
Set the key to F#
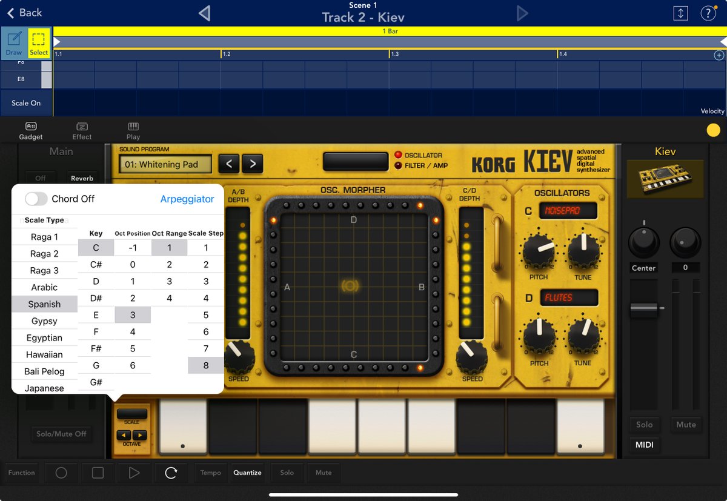[x=96, y=348]
